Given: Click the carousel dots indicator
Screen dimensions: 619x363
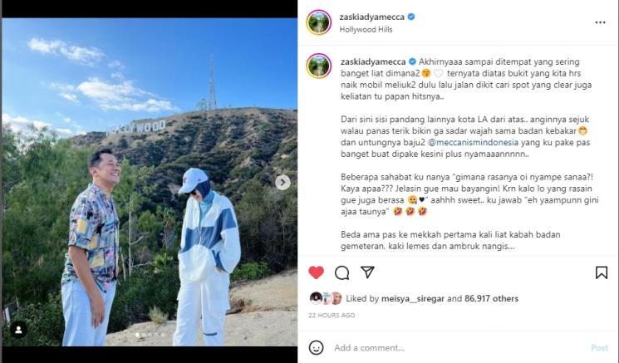Looking at the screenshot, I should [150, 335].
